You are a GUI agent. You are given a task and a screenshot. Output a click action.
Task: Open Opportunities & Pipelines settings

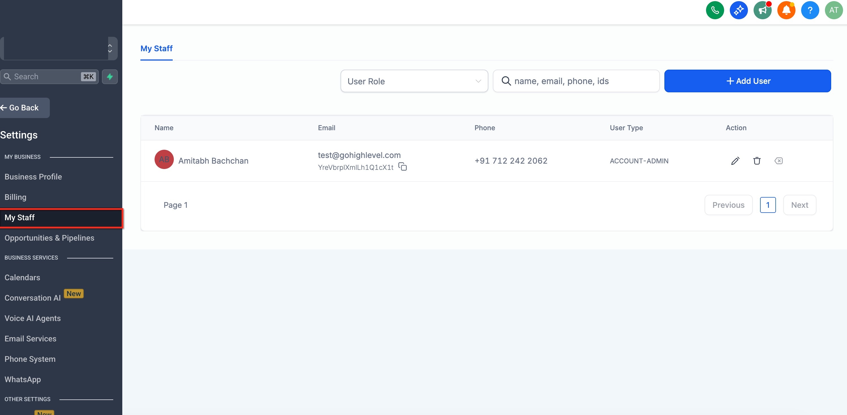(49, 238)
